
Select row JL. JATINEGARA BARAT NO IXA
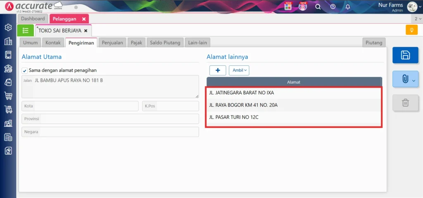coord(294,93)
